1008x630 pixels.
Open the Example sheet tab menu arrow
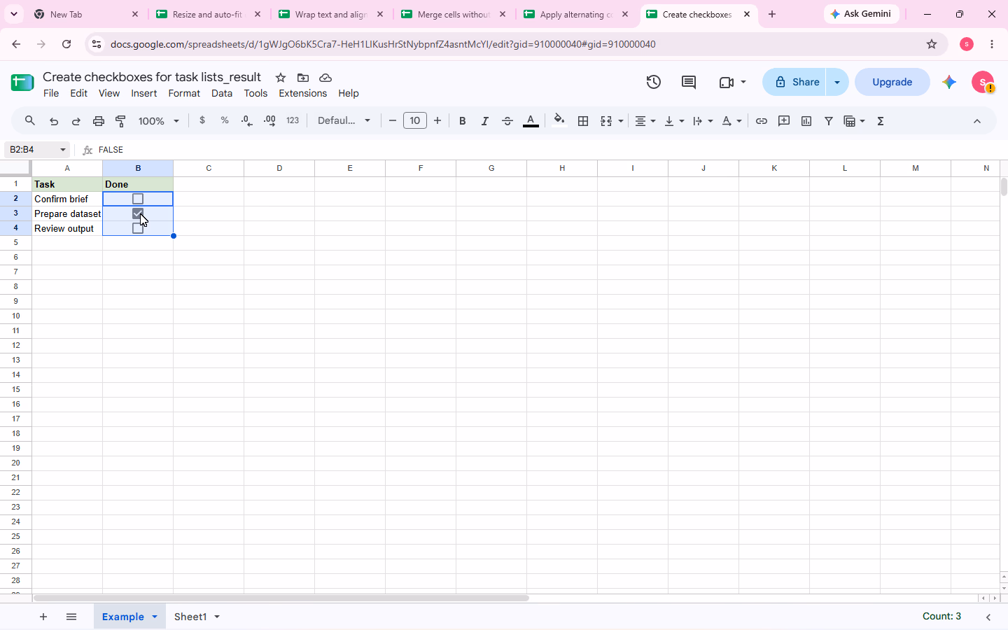point(155,617)
